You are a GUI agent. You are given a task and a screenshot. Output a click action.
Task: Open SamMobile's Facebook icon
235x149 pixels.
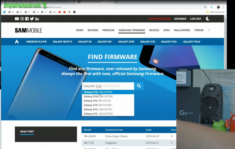27,19
